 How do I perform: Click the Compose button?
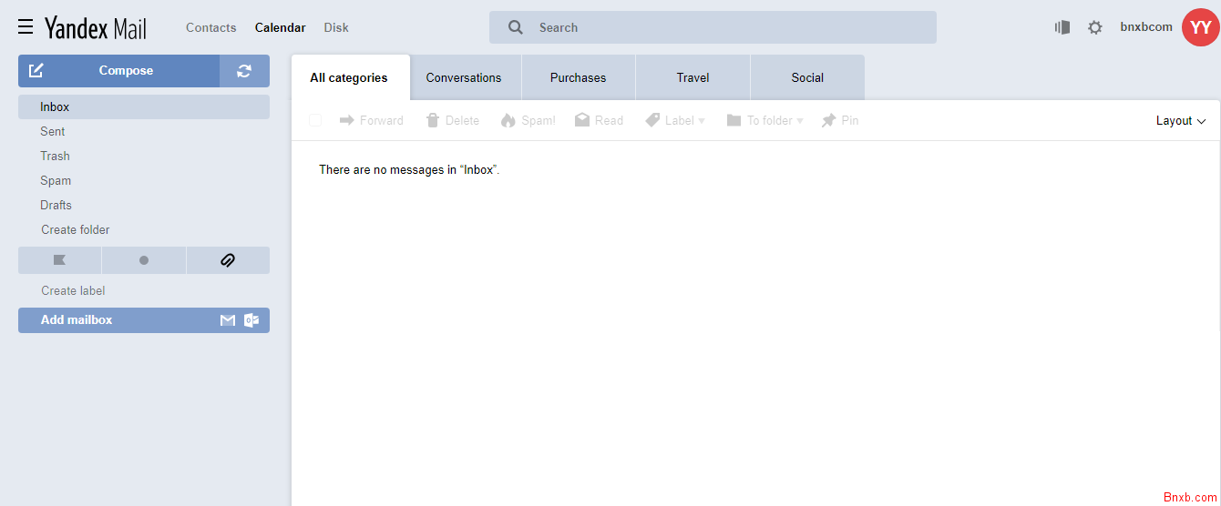tap(119, 71)
